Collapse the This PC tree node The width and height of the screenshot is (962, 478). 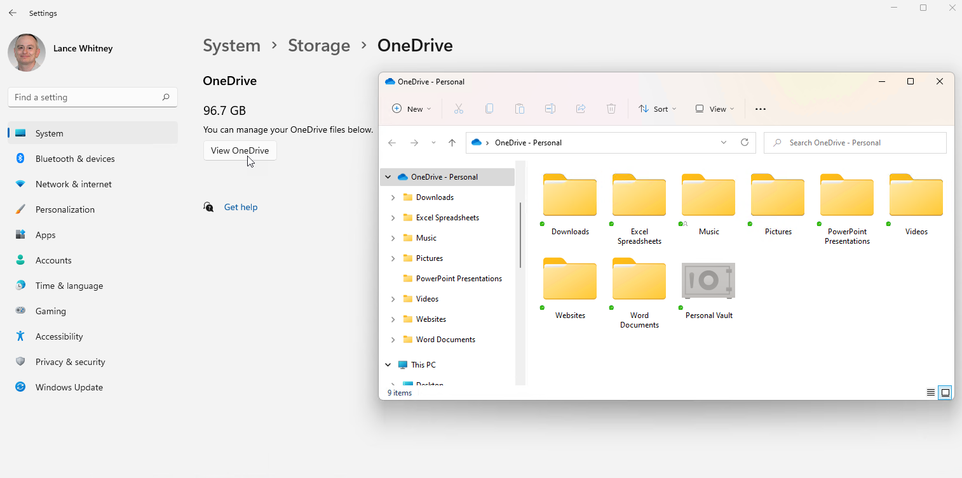pos(388,365)
